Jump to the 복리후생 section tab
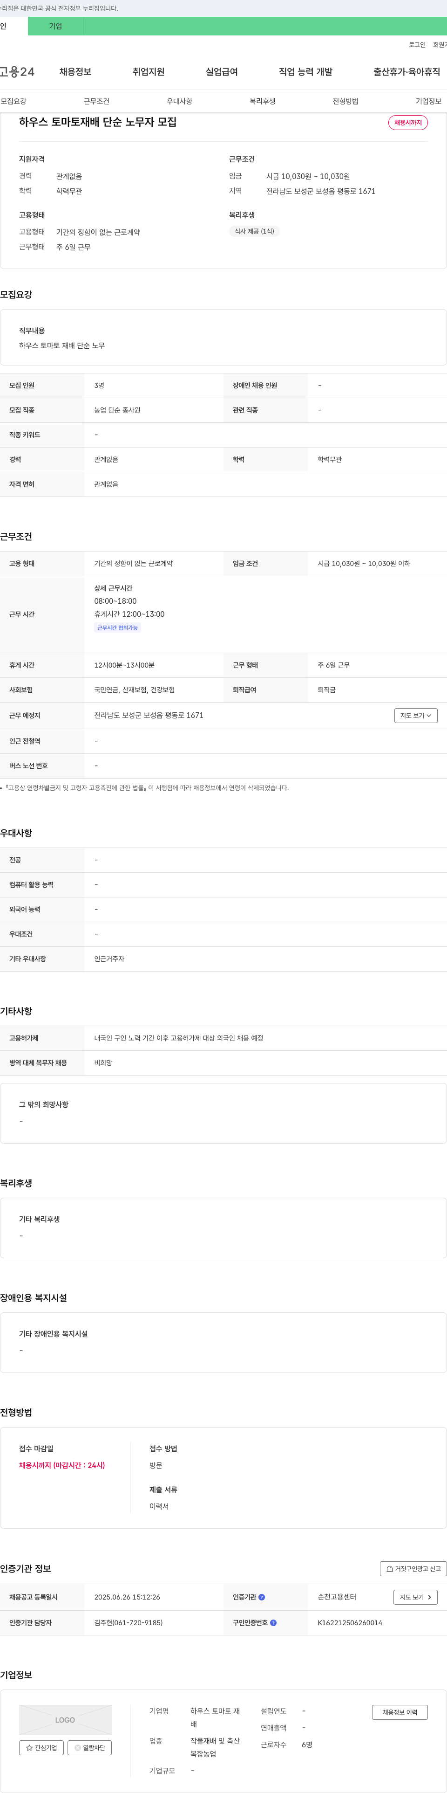The image size is (447, 1793). coord(263,102)
